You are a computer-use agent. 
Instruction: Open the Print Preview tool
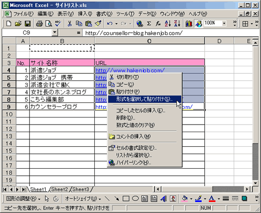point(49,24)
